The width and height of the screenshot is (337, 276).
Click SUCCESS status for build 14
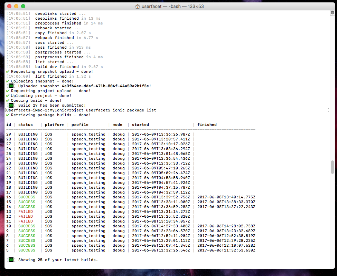click(x=27, y=207)
